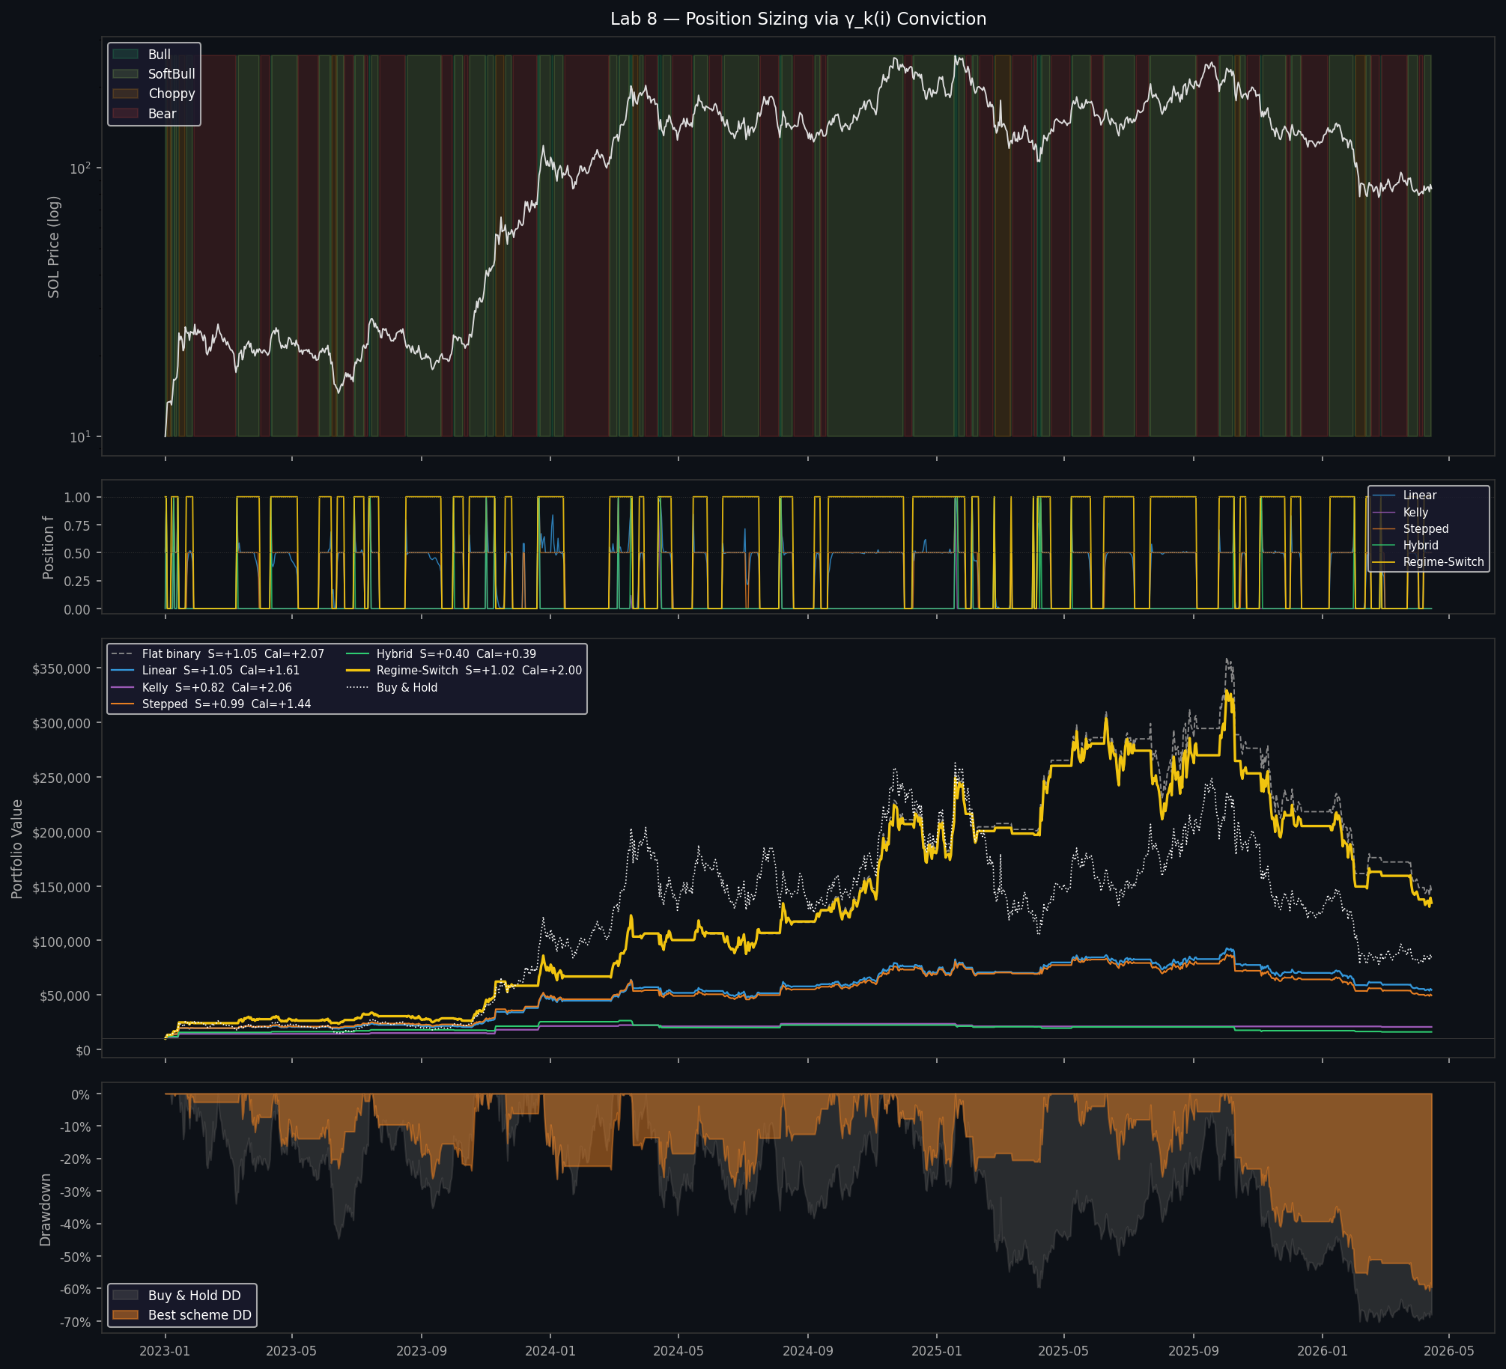Select the Kelly entry in position legend
Image resolution: width=1506 pixels, height=1369 pixels.
(1400, 513)
